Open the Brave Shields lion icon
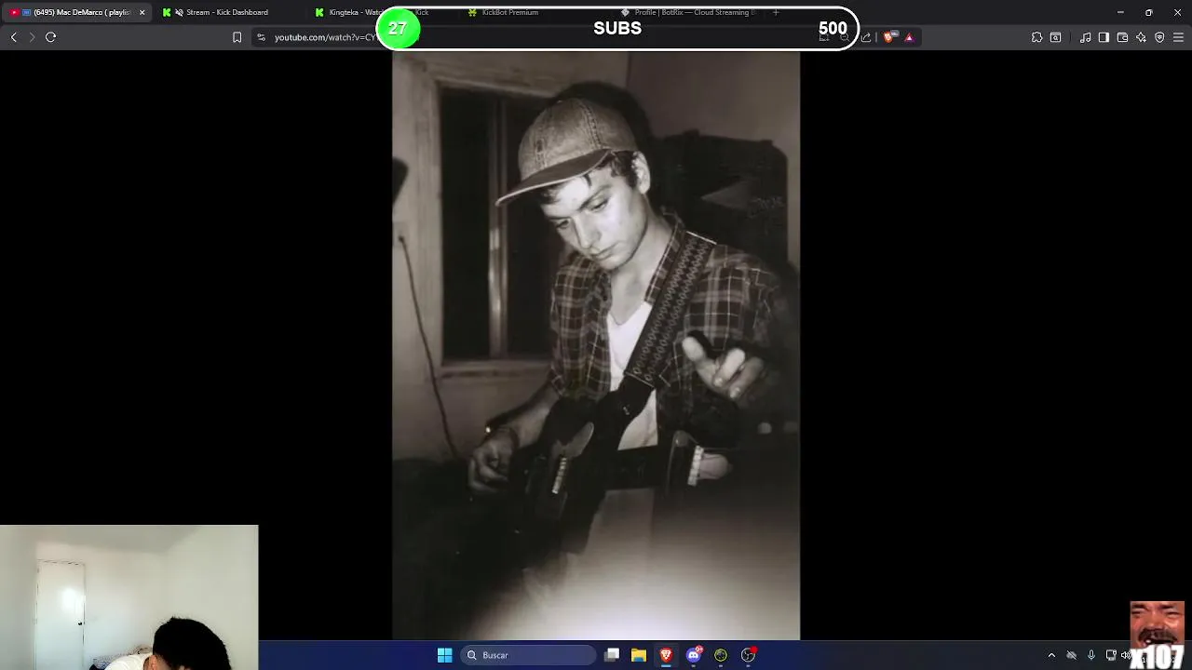 888,37
